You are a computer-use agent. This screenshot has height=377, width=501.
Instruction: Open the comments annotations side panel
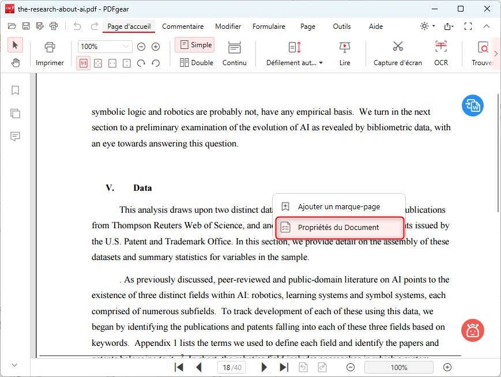(x=15, y=137)
